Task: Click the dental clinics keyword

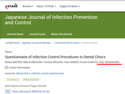Action: click(x=23, y=73)
